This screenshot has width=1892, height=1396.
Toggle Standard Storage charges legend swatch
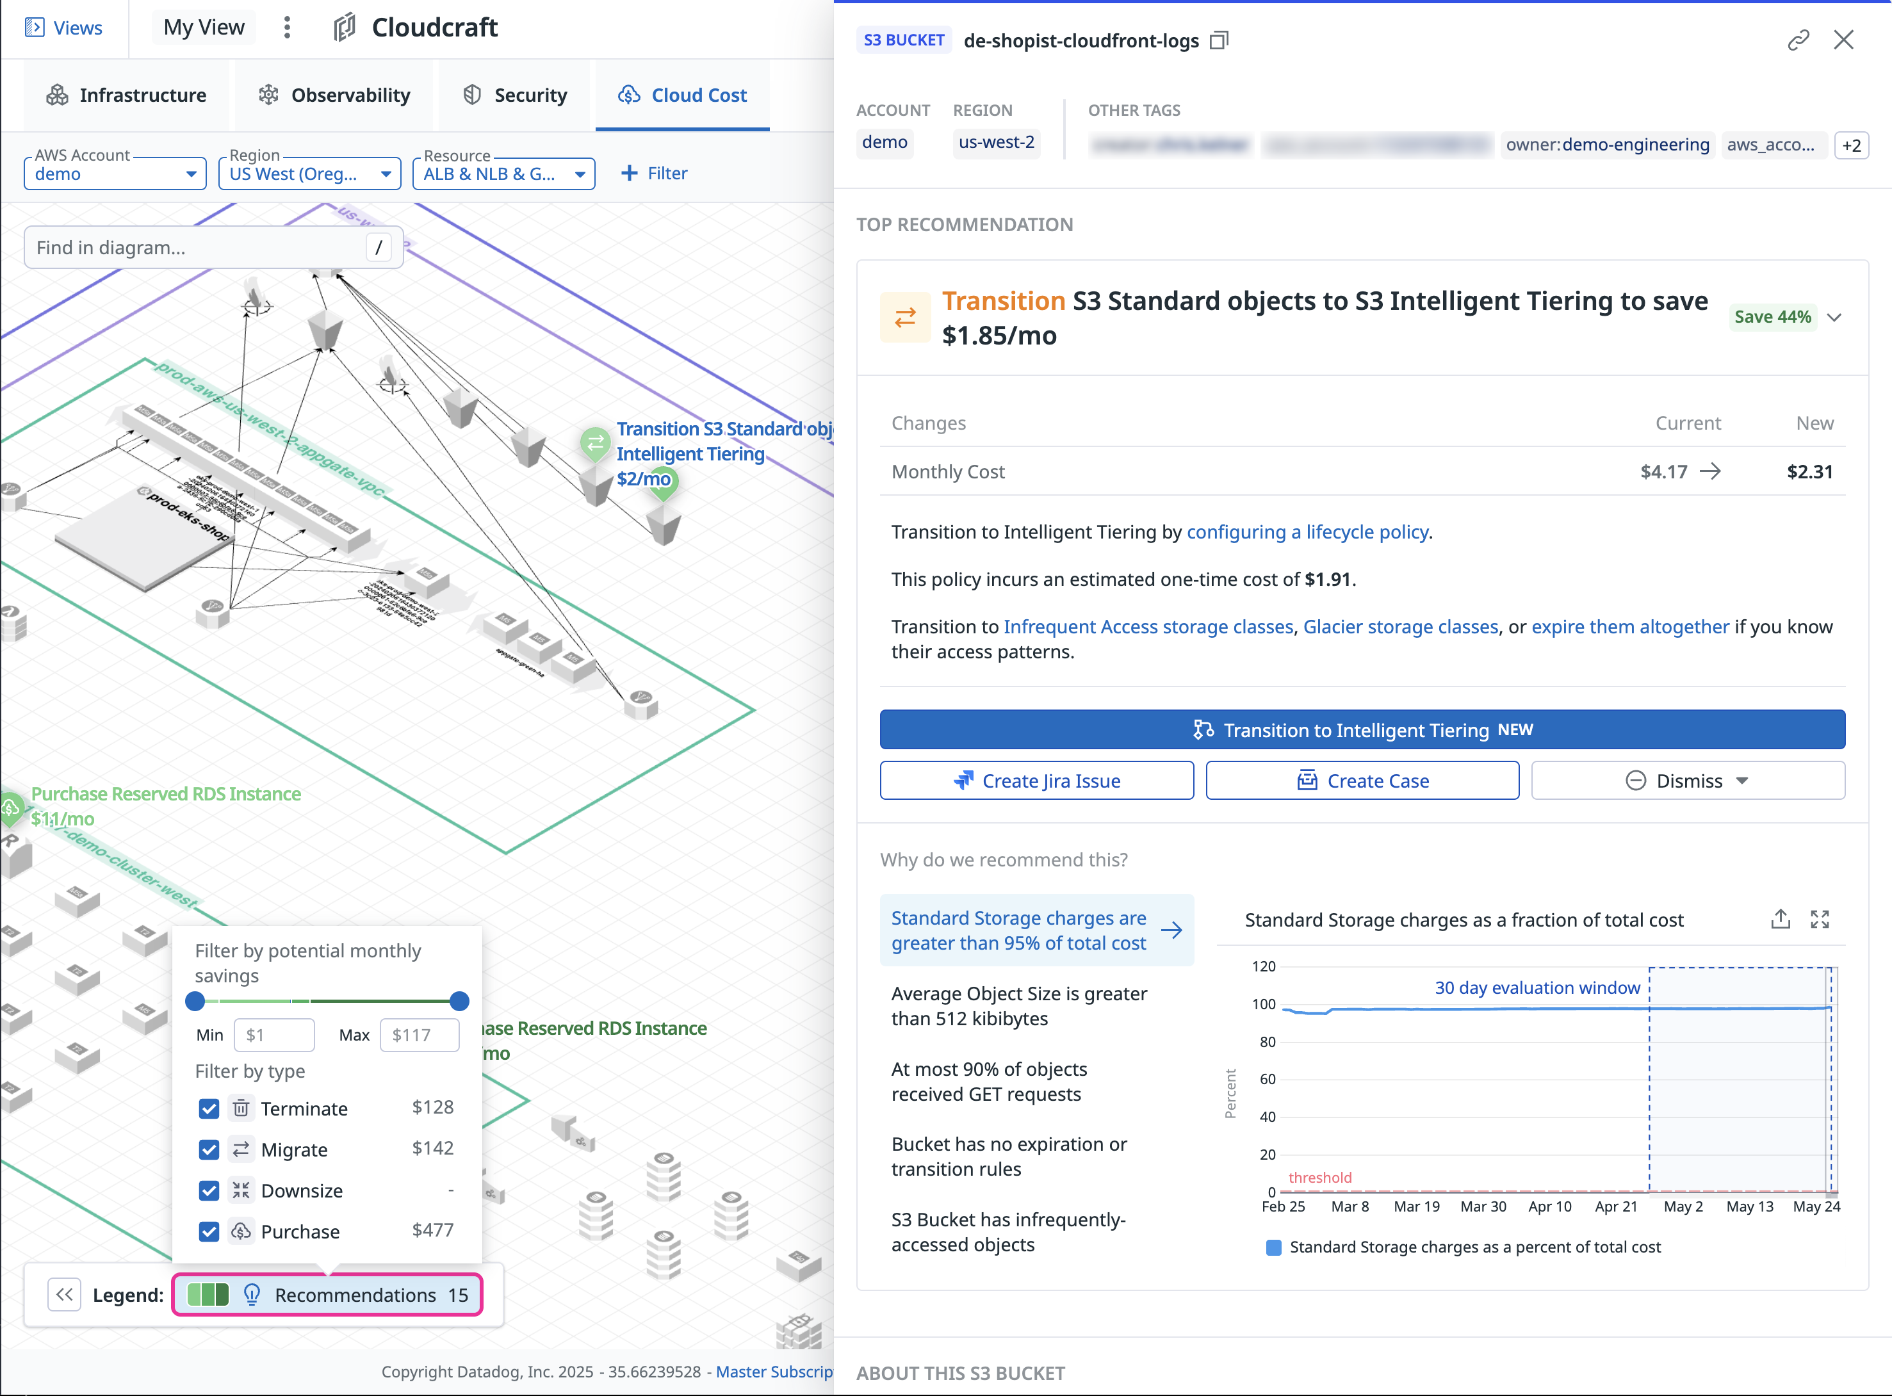point(1273,1248)
